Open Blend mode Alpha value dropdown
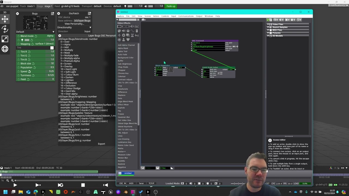Viewport: 349px width, 196px height. point(50,36)
